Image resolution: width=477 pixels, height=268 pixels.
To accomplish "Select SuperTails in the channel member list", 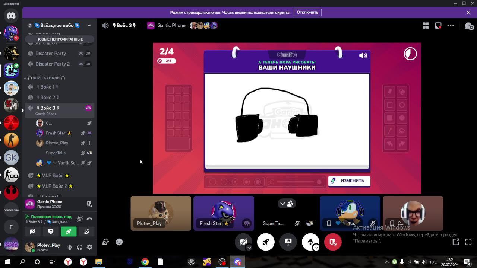I will coord(63,153).
